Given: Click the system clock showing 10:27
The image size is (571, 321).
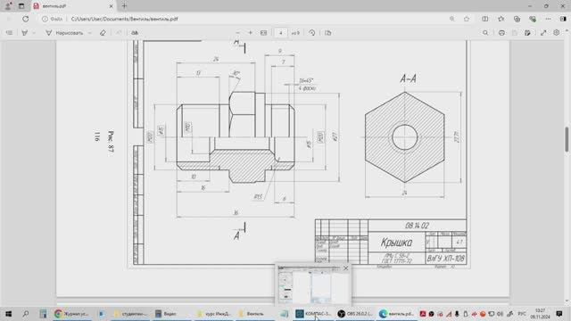Looking at the screenshot, I should [541, 313].
